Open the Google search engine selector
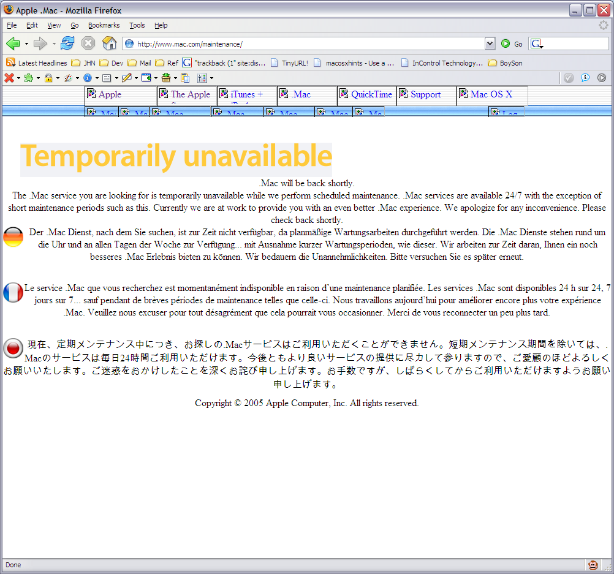Screen dimensions: 614x574 pos(537,44)
